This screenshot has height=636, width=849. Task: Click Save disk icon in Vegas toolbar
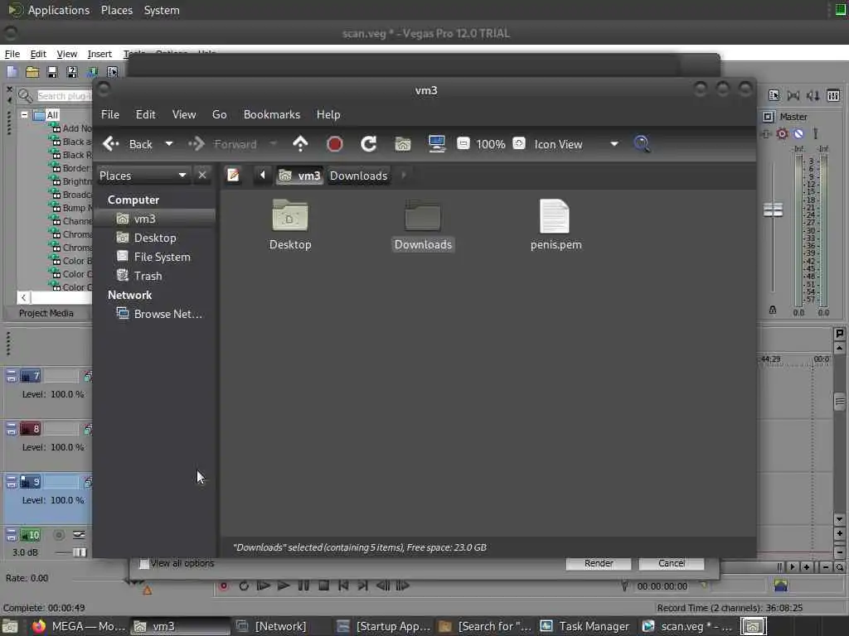click(x=52, y=71)
